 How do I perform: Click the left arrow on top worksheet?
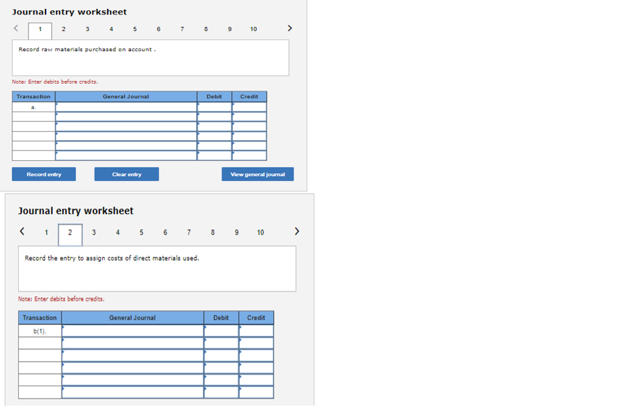pos(15,28)
